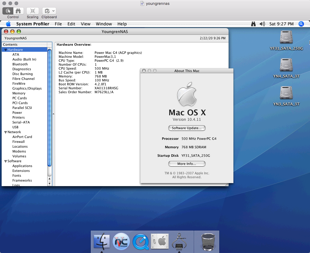Click the Contents scrollbar up arrow
The height and width of the screenshot is (253, 310).
click(x=49, y=179)
